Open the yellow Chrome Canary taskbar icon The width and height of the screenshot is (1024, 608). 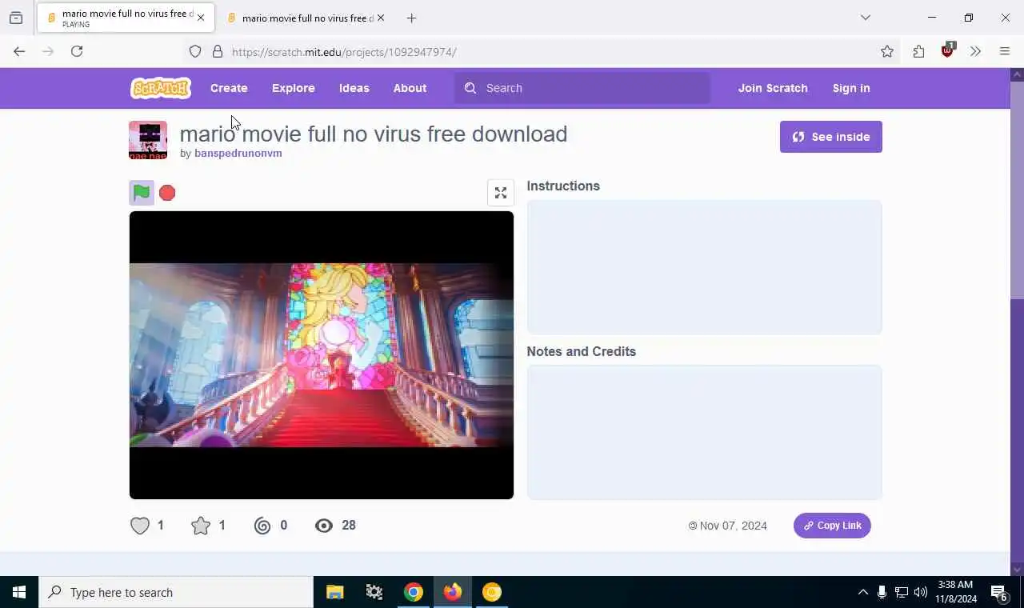(492, 592)
